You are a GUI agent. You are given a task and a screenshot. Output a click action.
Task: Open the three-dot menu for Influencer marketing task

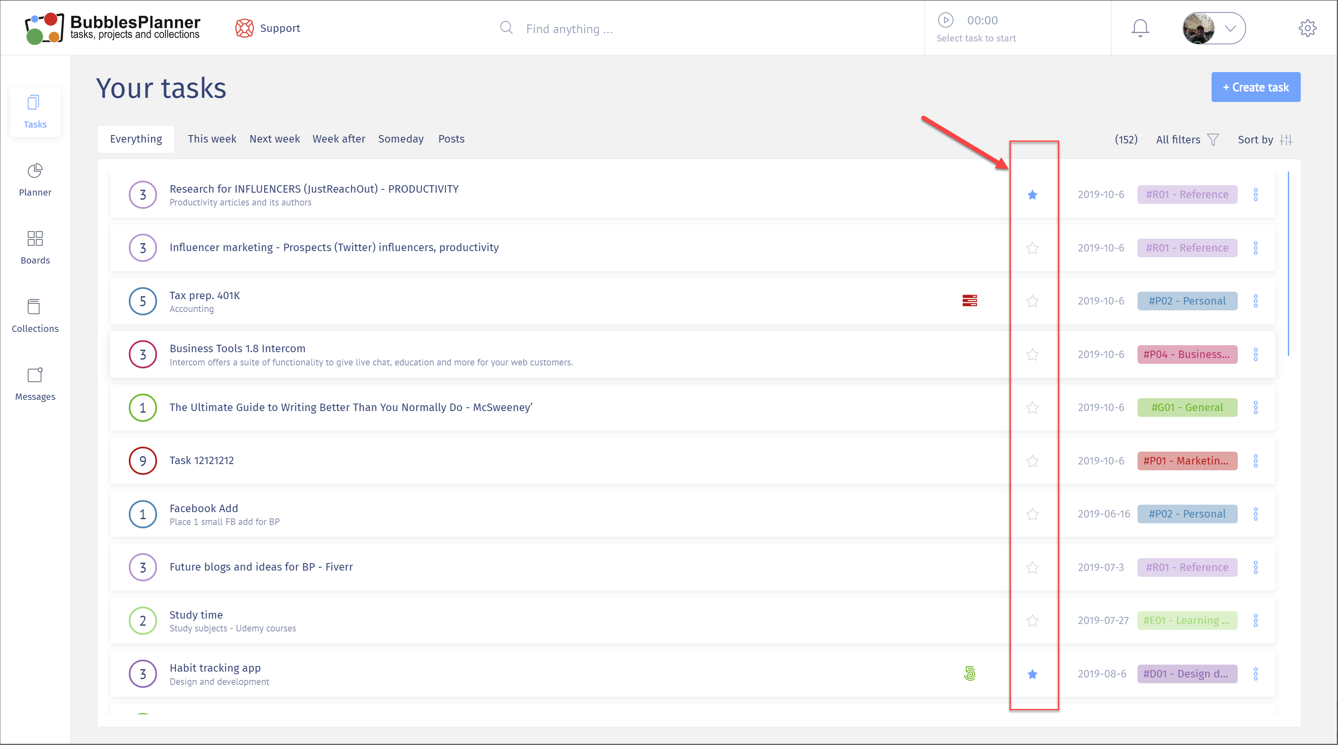pyautogui.click(x=1256, y=248)
